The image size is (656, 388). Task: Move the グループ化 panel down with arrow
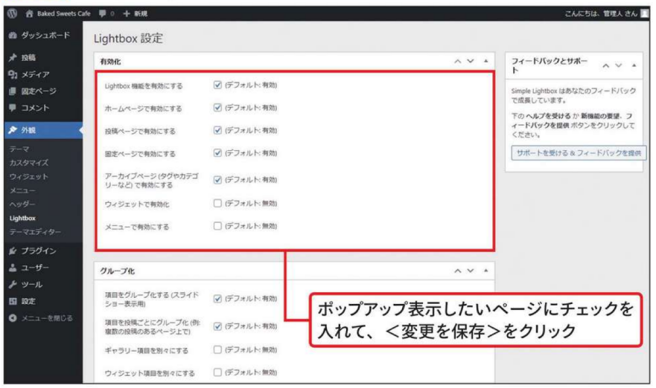472,271
